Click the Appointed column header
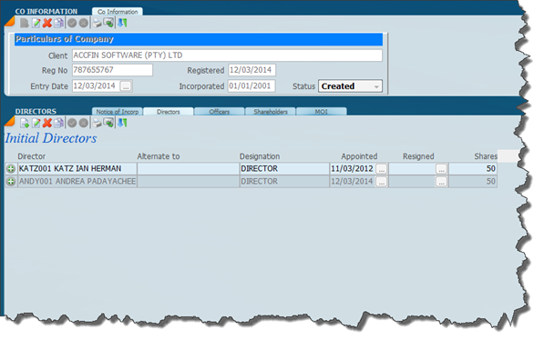The height and width of the screenshot is (340, 544). pos(359,156)
